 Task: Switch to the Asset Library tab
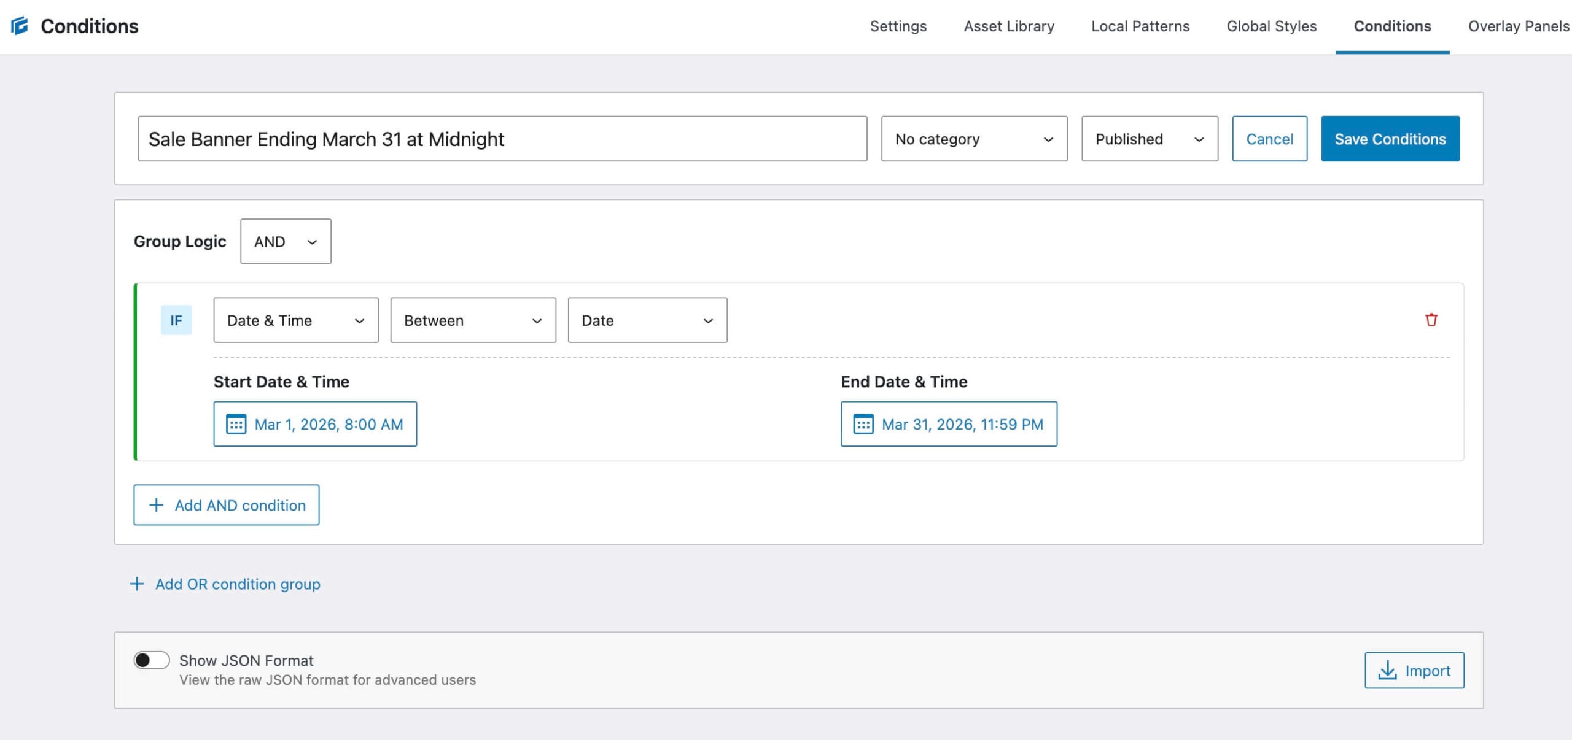[1009, 26]
